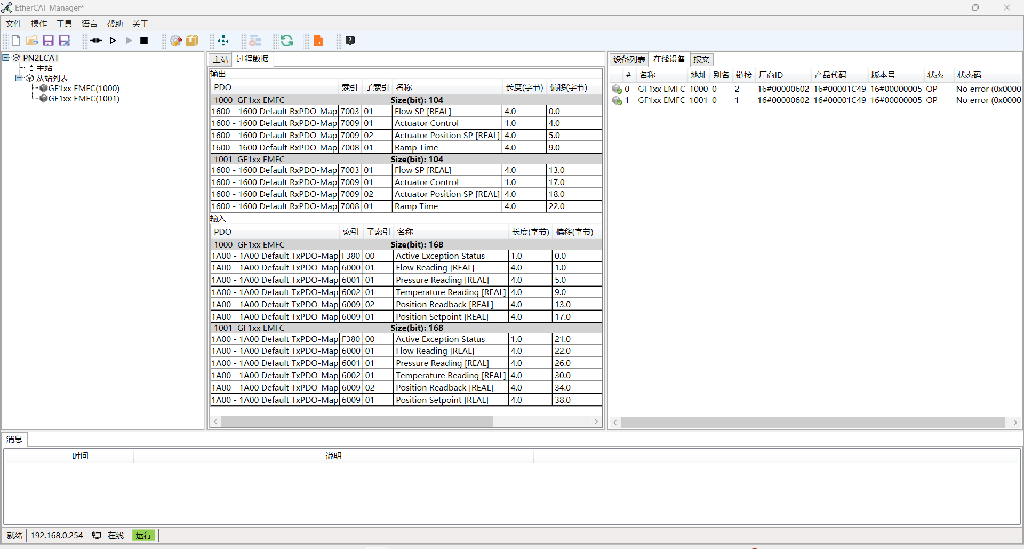Open the 语言 menu
Viewport: 1024px width, 549px height.
89,24
